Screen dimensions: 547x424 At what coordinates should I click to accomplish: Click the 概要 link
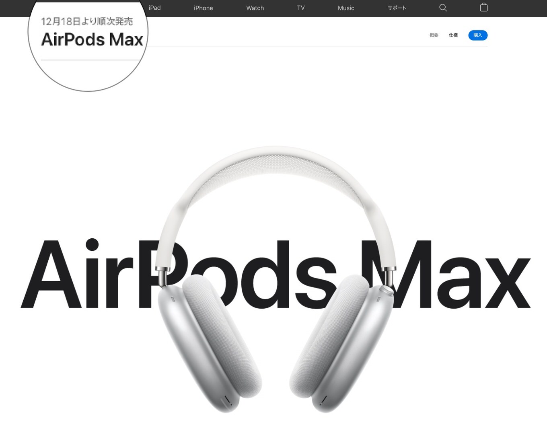click(x=434, y=35)
